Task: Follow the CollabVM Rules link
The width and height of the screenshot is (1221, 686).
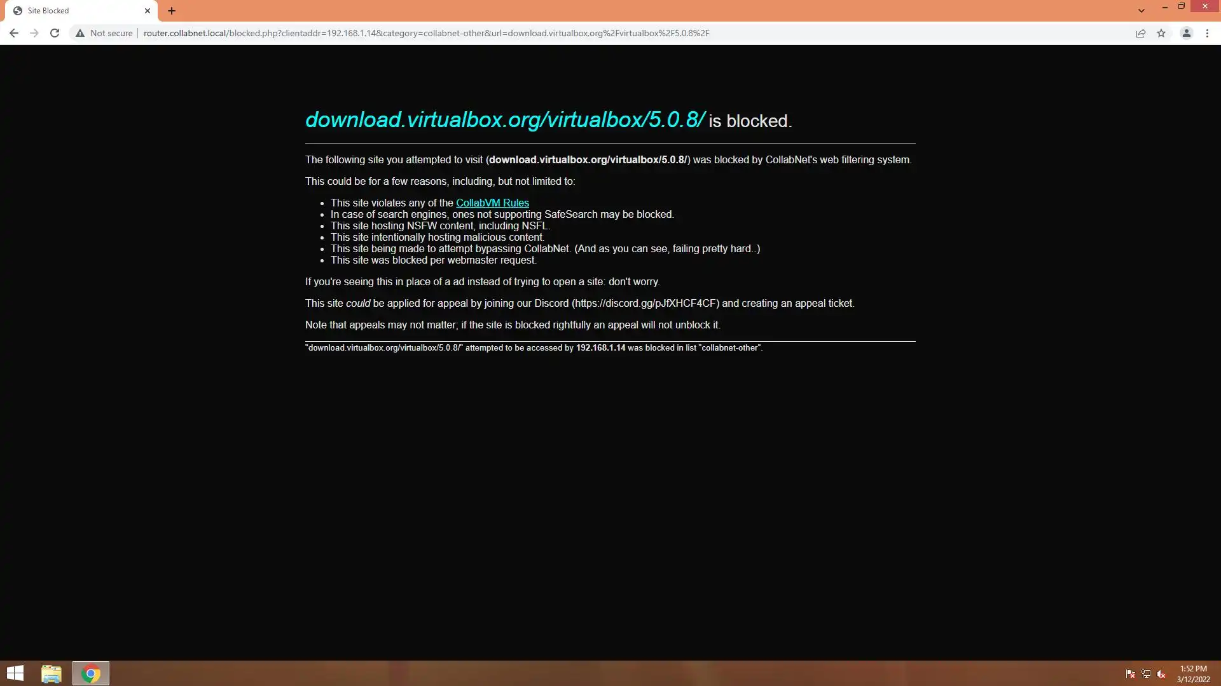Action: (492, 203)
